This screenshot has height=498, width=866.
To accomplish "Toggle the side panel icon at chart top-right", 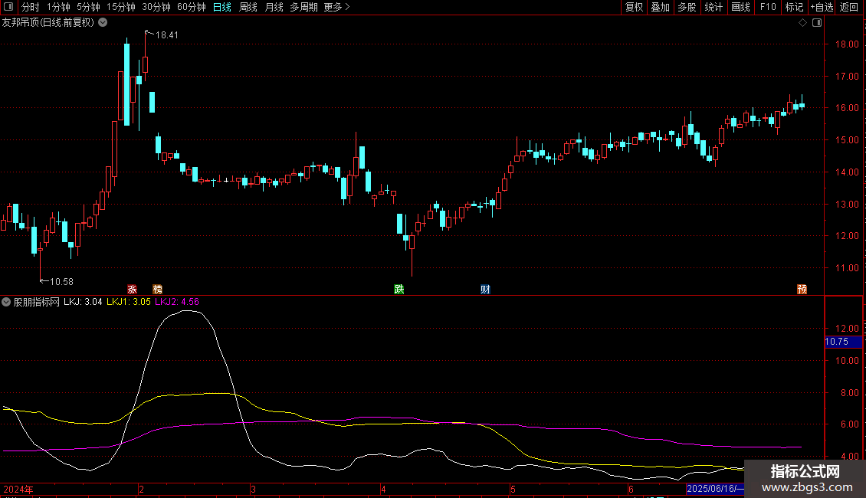I will (816, 23).
